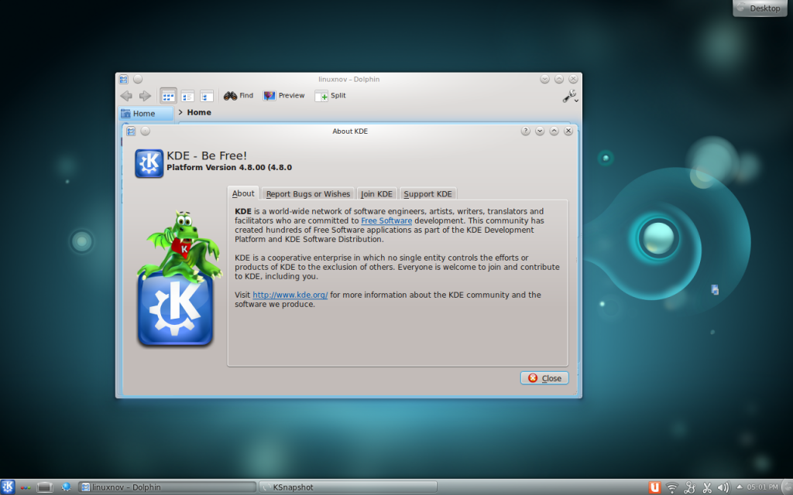The width and height of the screenshot is (793, 495).
Task: Launch the blue globe panel icon
Action: [66, 487]
